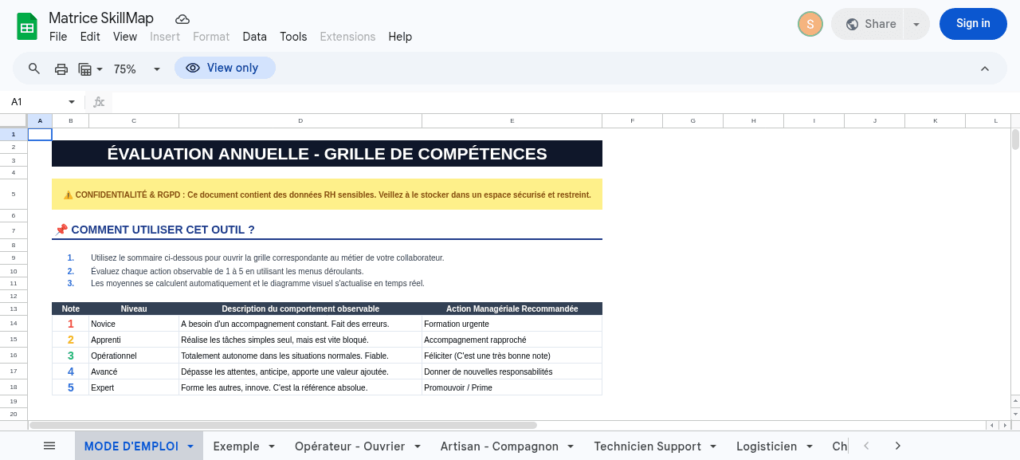Click the ÉVALUATION ANNUELLE title cell
1020x460 pixels.
[x=327, y=154]
